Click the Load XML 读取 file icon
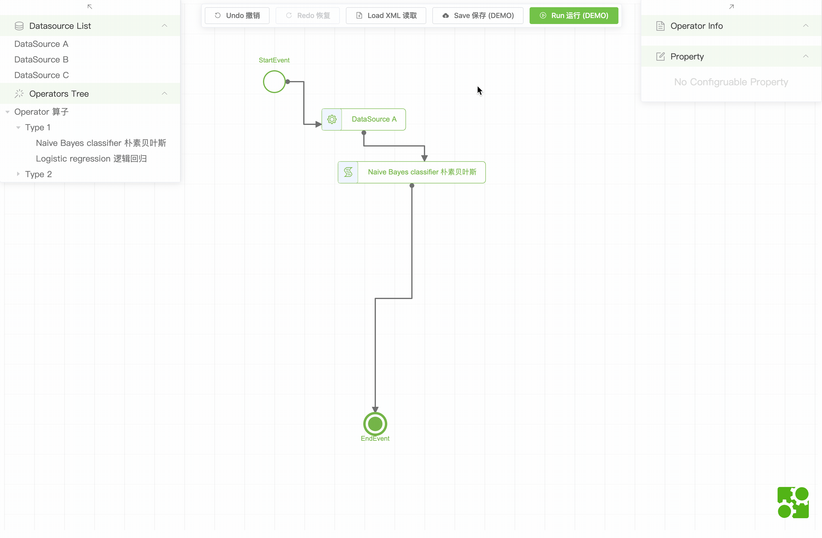The image size is (822, 538). pos(359,16)
